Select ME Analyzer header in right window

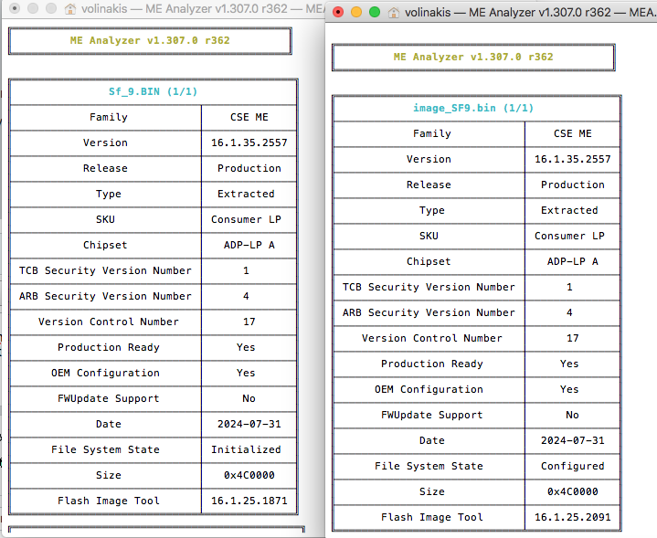[473, 57]
